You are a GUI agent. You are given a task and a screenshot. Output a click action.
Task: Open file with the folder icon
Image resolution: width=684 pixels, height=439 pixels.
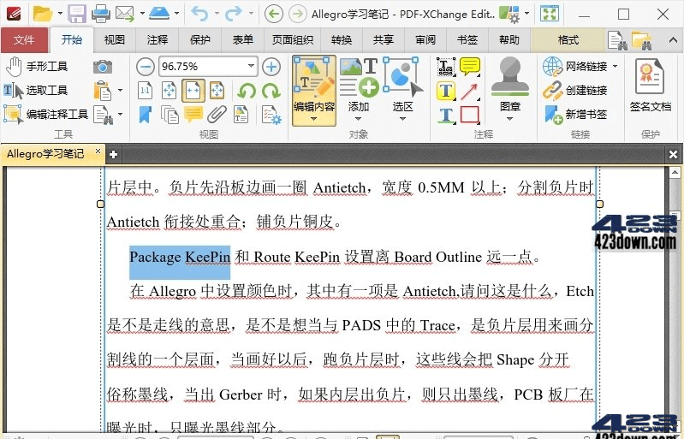coord(43,14)
